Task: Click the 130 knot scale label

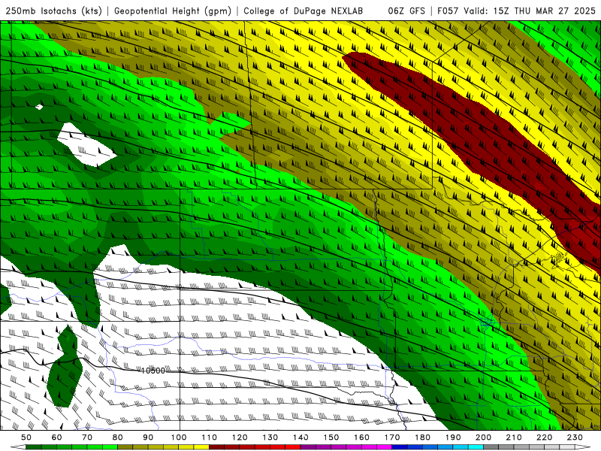Action: click(x=270, y=437)
